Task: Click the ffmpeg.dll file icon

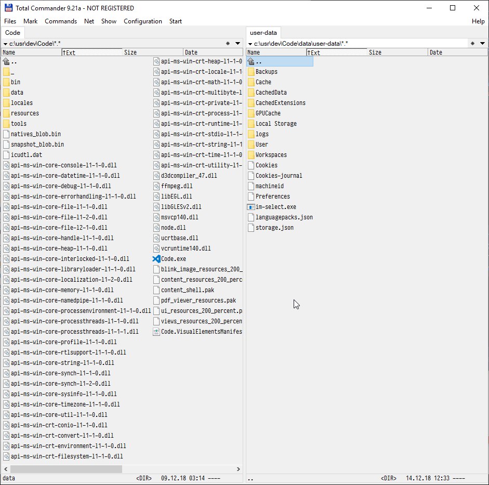Action: [156, 186]
